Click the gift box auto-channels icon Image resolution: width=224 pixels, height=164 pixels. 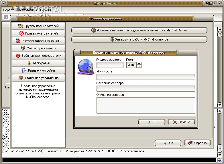[18, 41]
